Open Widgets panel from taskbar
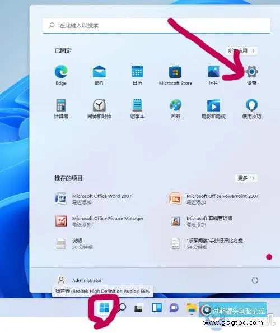Screen dimensions: 280x333 157,307
